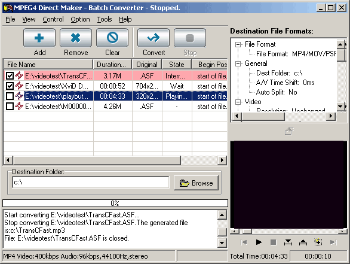Click the Remove X icon button
Image resolution: width=350 pixels, height=264 pixels.
click(x=76, y=38)
